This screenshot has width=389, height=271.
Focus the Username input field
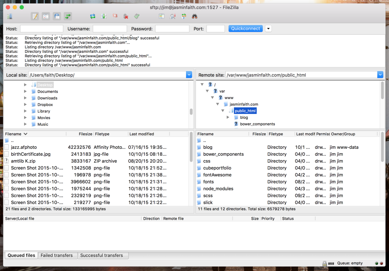point(110,29)
